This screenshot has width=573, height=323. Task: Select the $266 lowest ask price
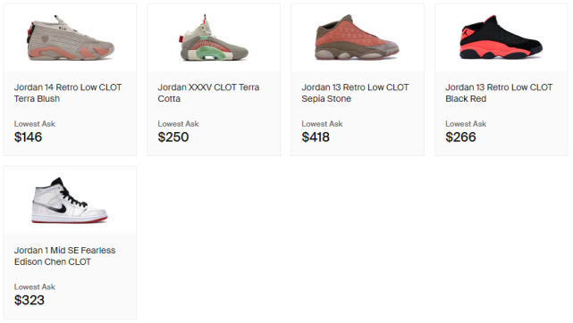pos(460,137)
